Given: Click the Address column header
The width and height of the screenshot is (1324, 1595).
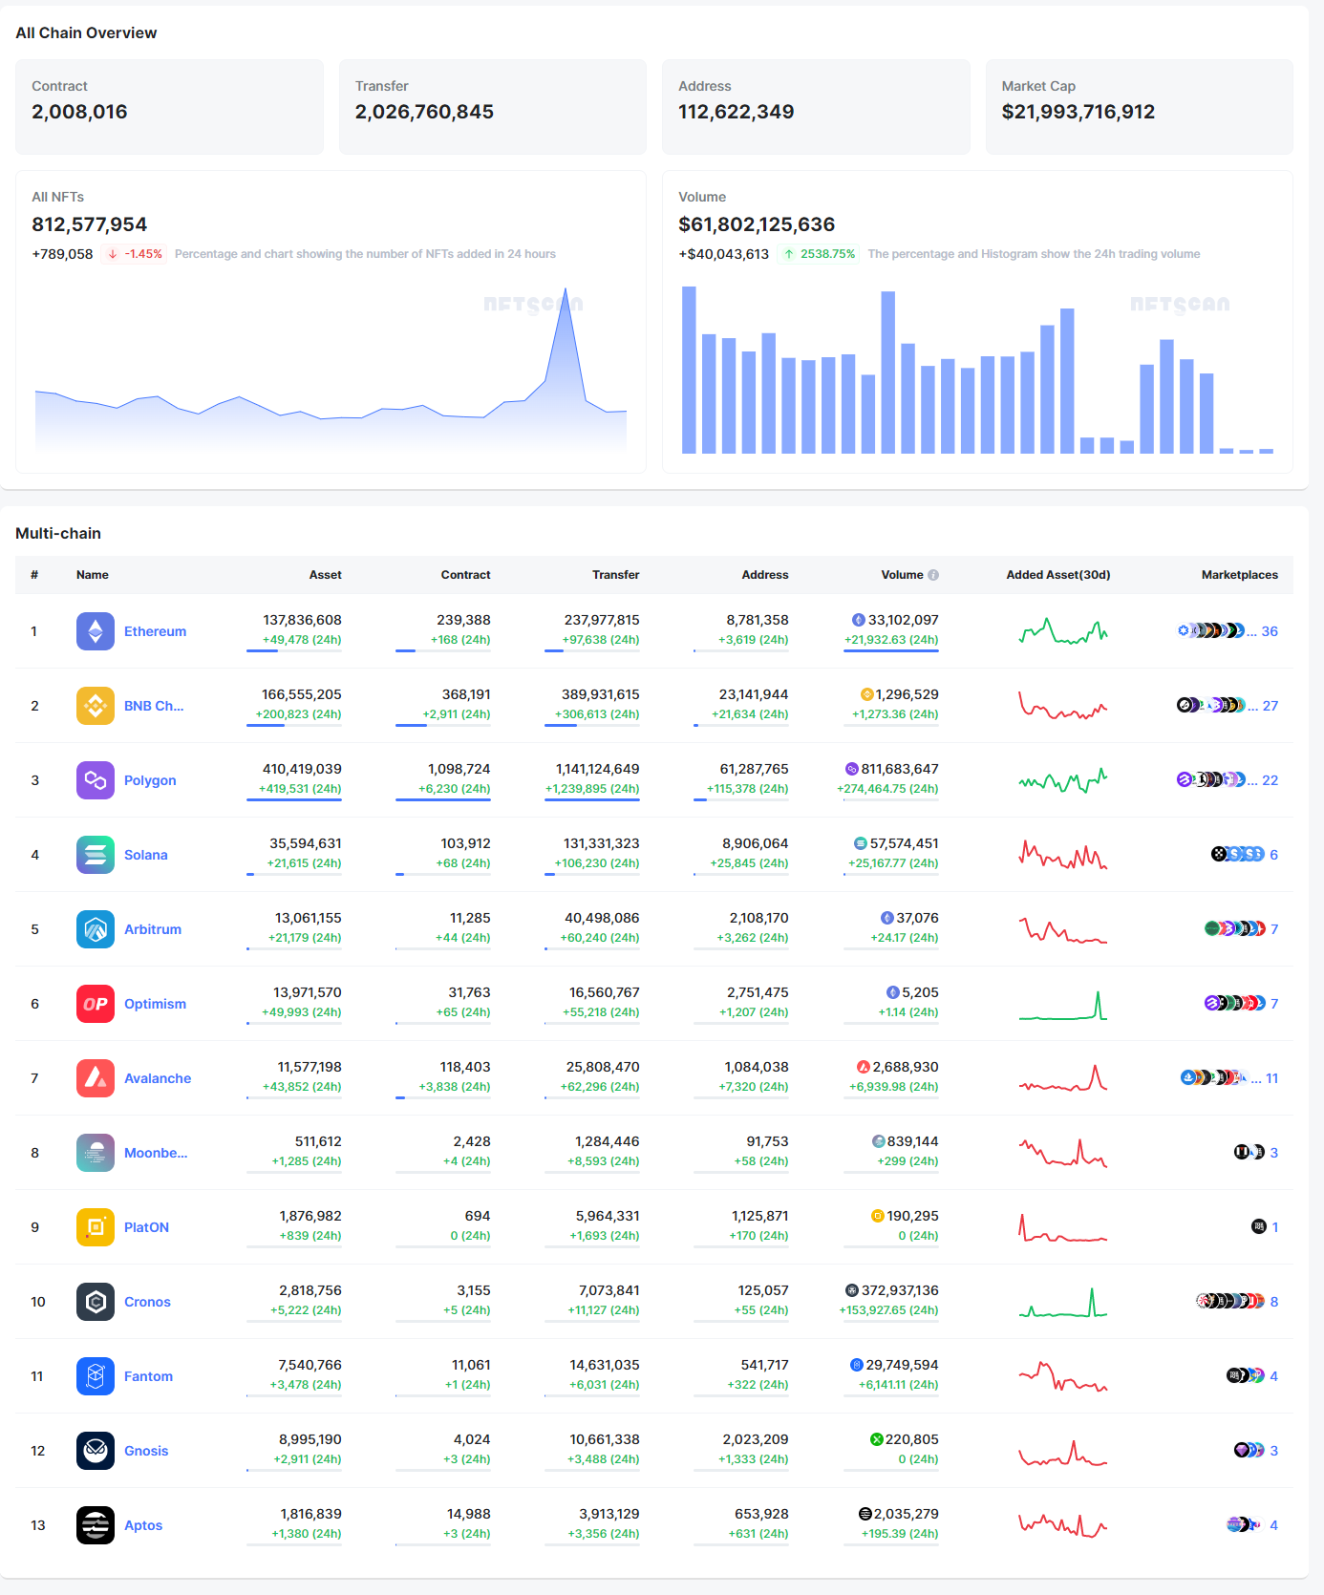Looking at the screenshot, I should tap(765, 575).
